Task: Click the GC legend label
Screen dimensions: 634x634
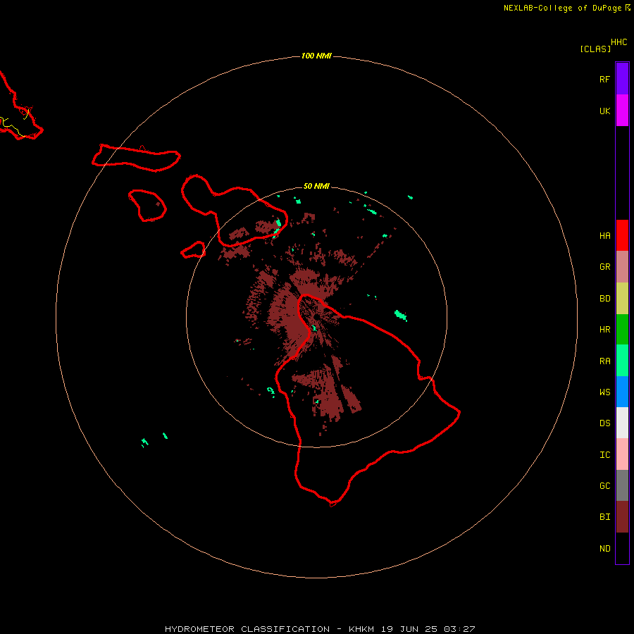Action: click(604, 485)
